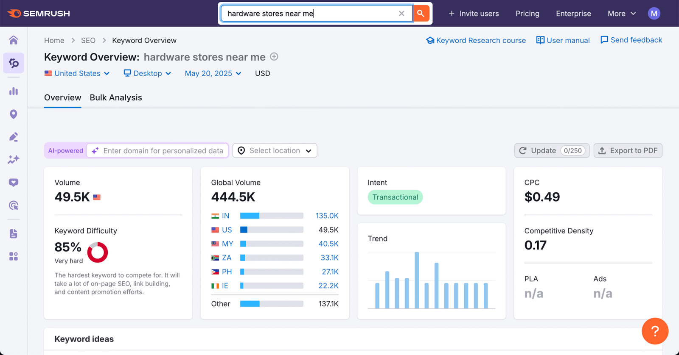679x355 pixels.
Task: Open the Advertising target sidebar icon
Action: tap(14, 205)
